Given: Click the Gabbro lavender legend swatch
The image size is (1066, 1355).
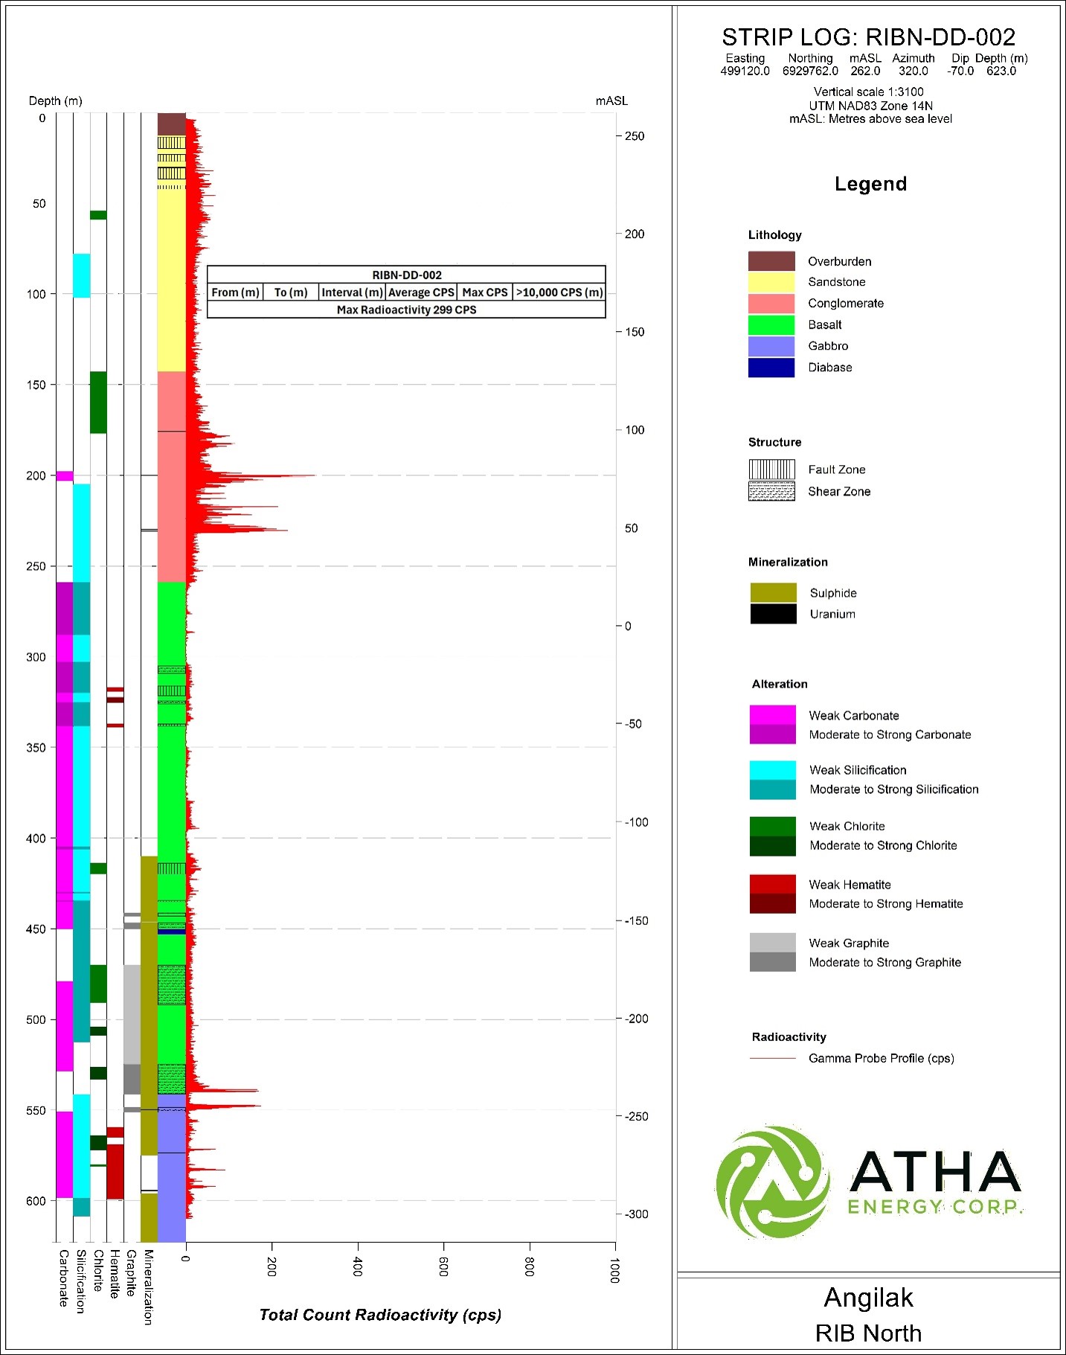Looking at the screenshot, I should [x=771, y=346].
